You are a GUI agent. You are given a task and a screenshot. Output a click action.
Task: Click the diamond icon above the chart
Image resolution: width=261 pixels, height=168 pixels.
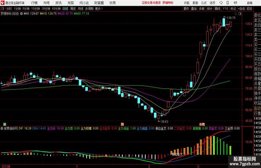[x=236, y=14]
